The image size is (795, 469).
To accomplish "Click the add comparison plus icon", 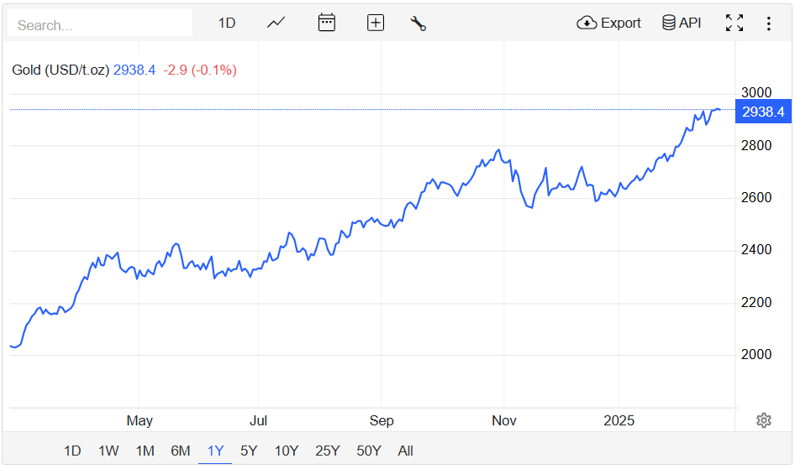I will [x=376, y=23].
